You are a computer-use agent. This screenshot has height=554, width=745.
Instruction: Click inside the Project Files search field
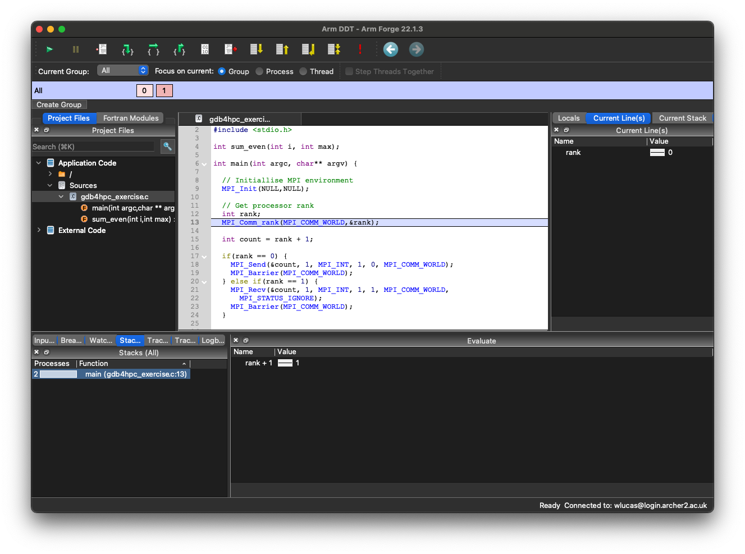(93, 146)
